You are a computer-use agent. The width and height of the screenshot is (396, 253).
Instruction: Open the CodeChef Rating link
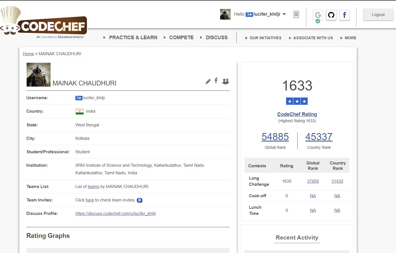click(x=297, y=114)
